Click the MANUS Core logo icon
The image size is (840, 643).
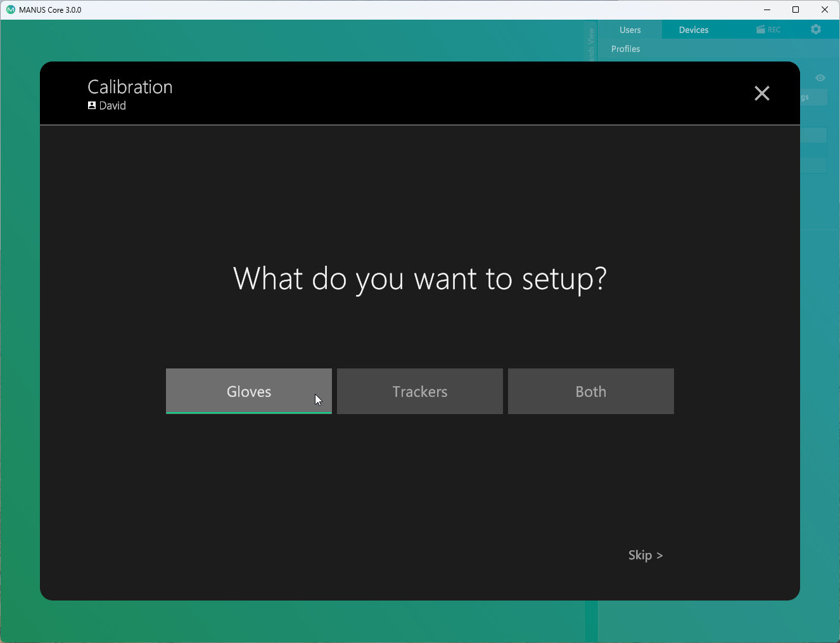(10, 10)
